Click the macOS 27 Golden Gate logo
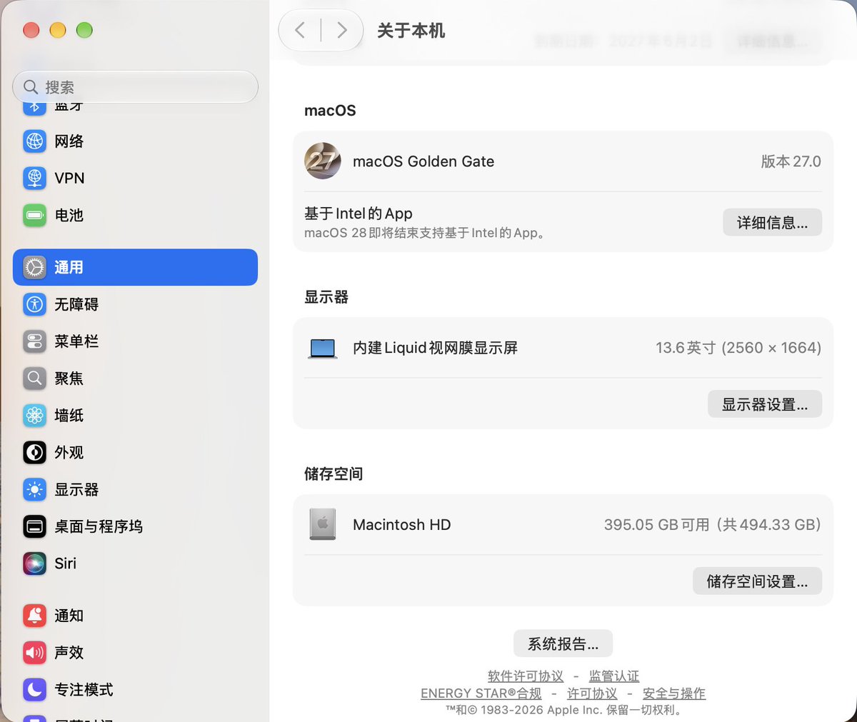 [322, 161]
